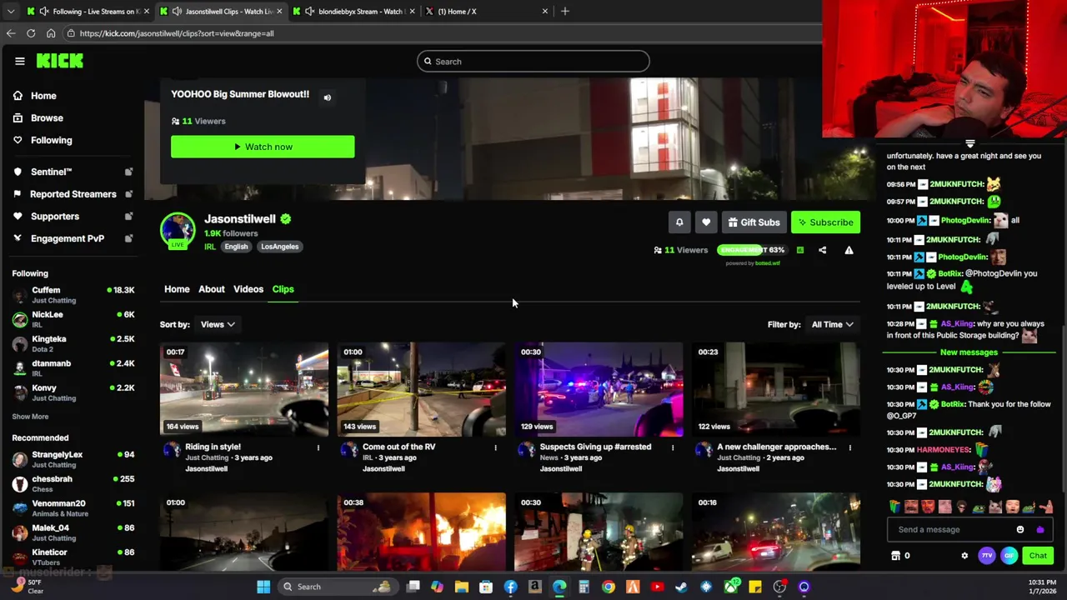Click the Engagement 63% progress bar
This screenshot has height=600, width=1067.
pyautogui.click(x=752, y=250)
